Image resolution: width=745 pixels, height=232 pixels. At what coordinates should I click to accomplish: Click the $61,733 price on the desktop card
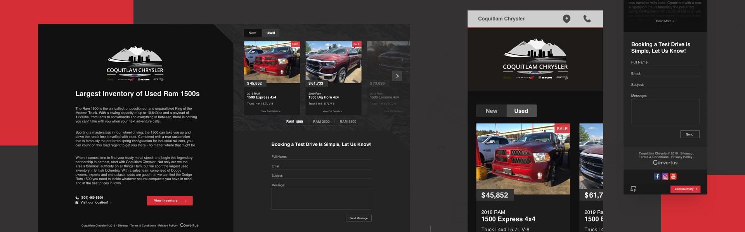tap(316, 84)
